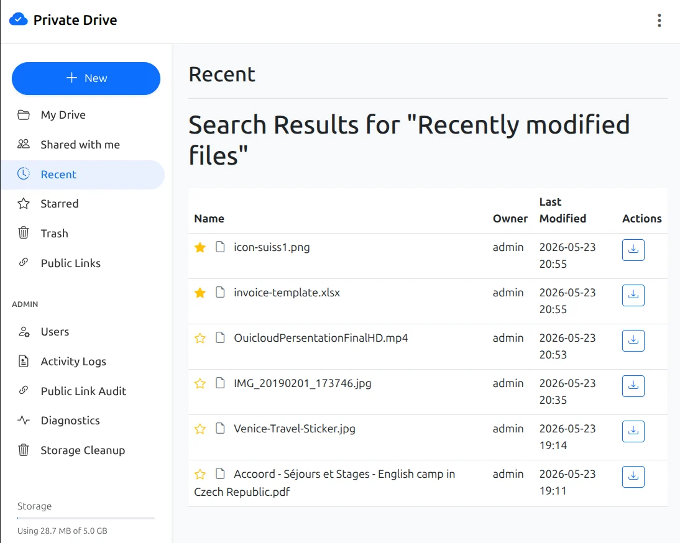This screenshot has height=543, width=680.
Task: Open the Diagnostics page
Action: coord(83,421)
